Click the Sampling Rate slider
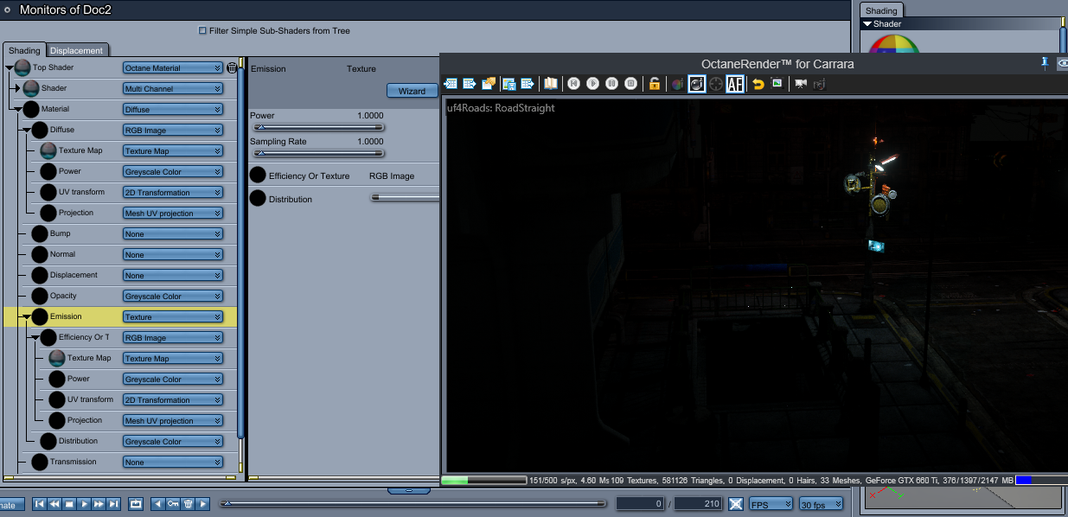Screen dimensions: 1068x517 coord(317,153)
